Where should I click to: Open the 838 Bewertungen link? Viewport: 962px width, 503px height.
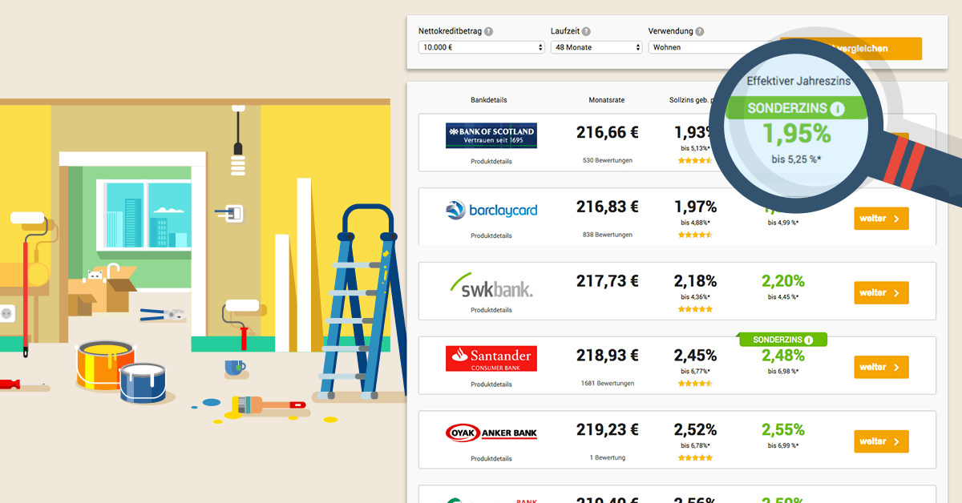pyautogui.click(x=607, y=235)
